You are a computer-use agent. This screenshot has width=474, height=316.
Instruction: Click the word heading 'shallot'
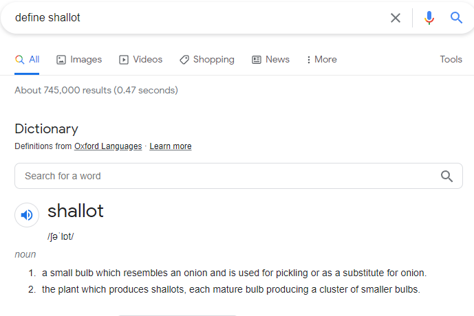76,211
